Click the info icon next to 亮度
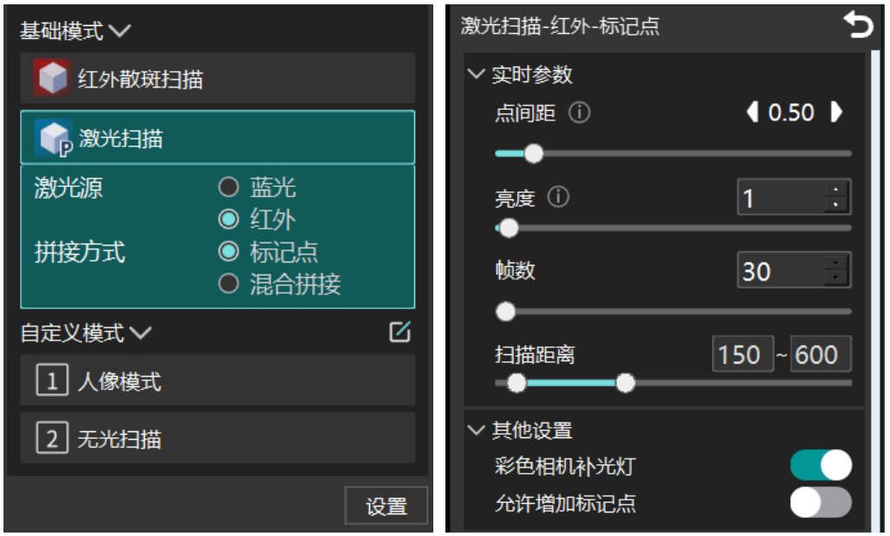Image resolution: width=890 pixels, height=536 pixels. point(558,197)
